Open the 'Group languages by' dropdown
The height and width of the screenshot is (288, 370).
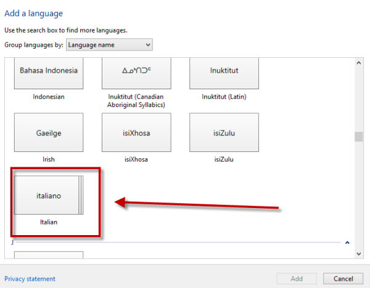pos(109,45)
